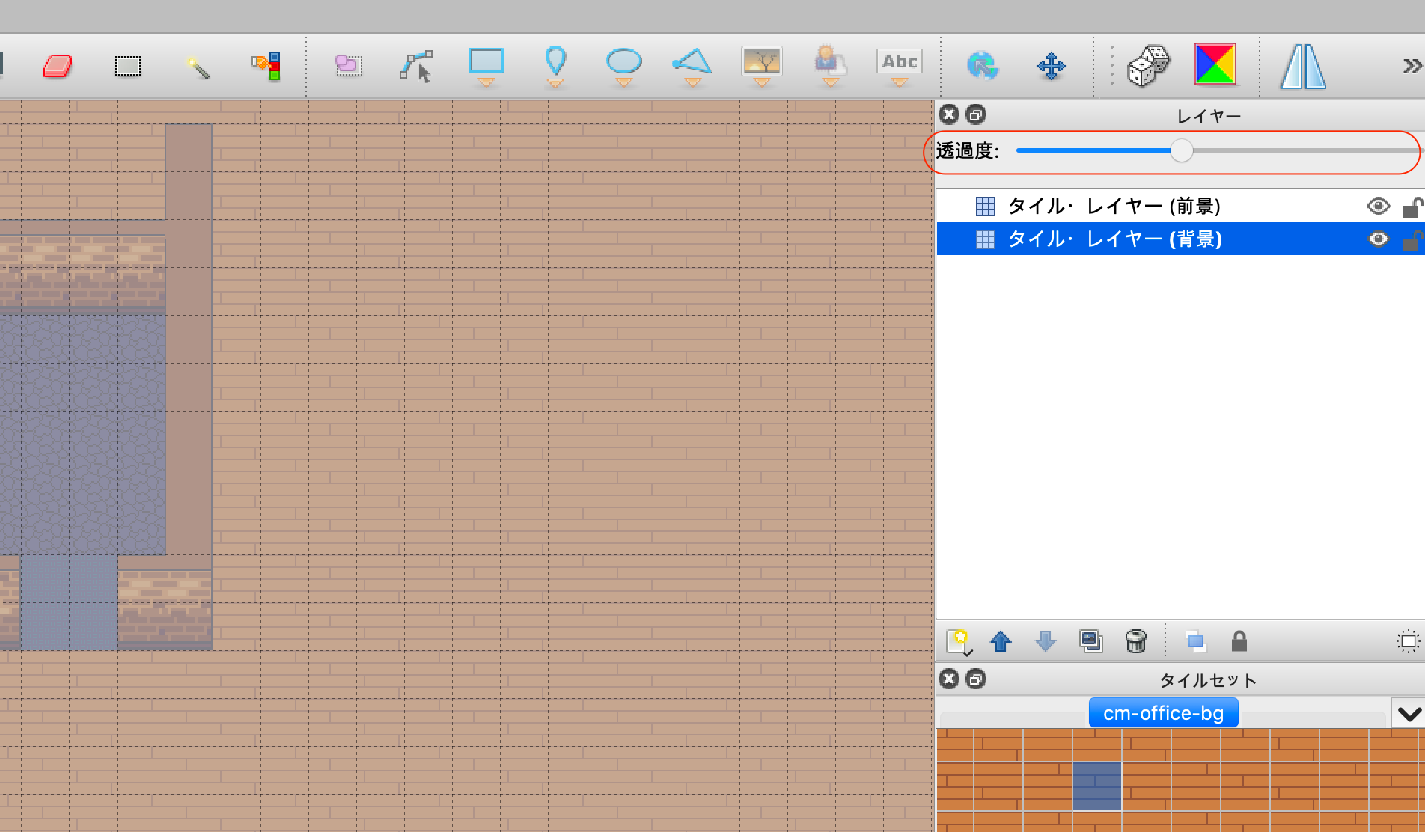This screenshot has width=1425, height=832.
Task: Move selected layer up with arrow
Action: (1001, 641)
